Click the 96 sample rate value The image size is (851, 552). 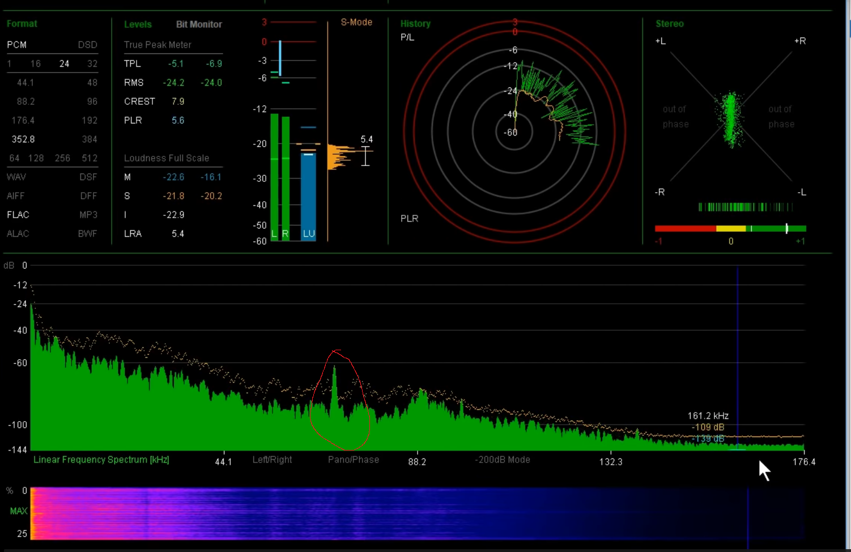(x=92, y=101)
